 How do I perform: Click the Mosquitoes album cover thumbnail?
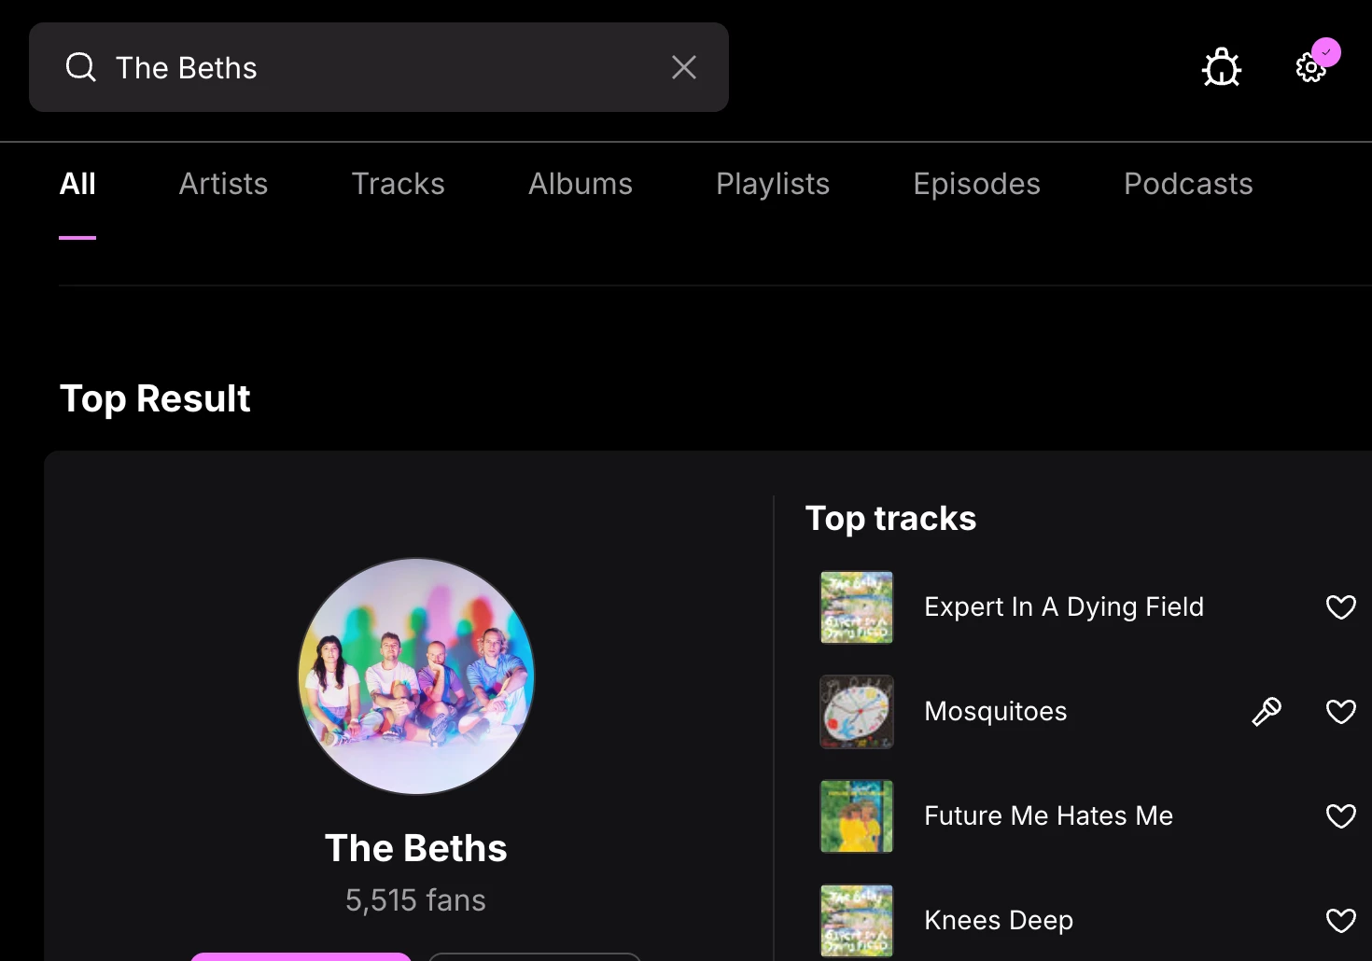pyautogui.click(x=857, y=712)
